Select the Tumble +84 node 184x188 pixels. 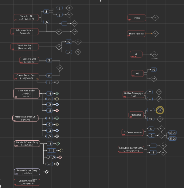26,18
